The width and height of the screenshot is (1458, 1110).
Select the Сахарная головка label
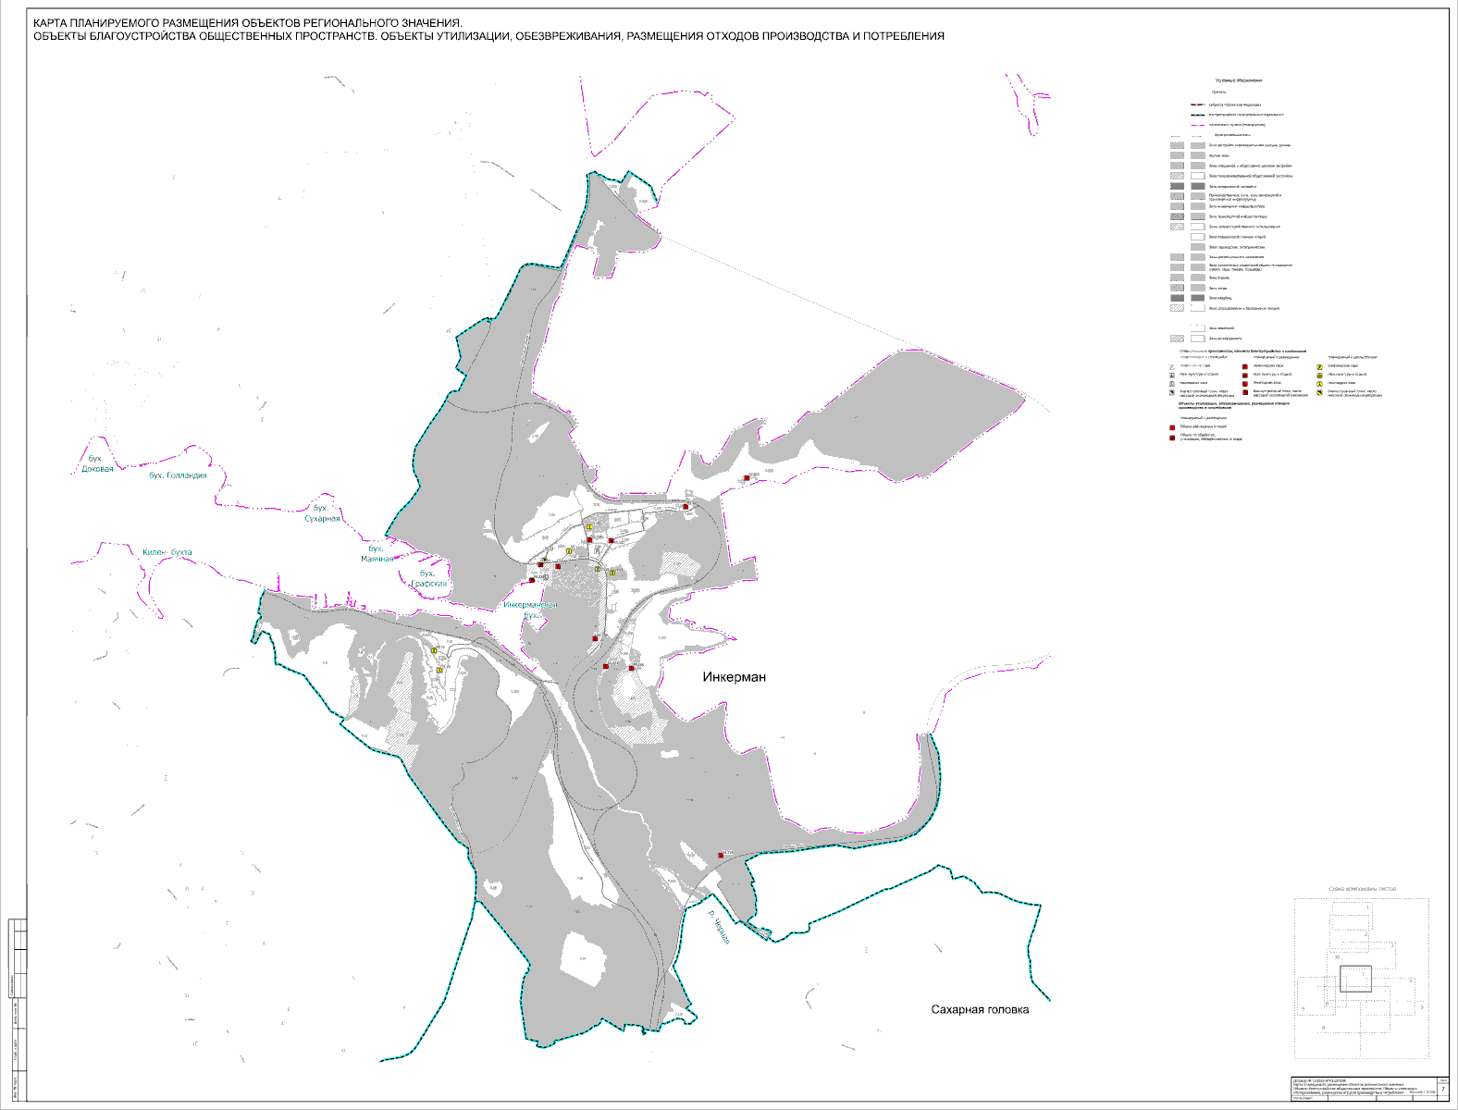980,1010
